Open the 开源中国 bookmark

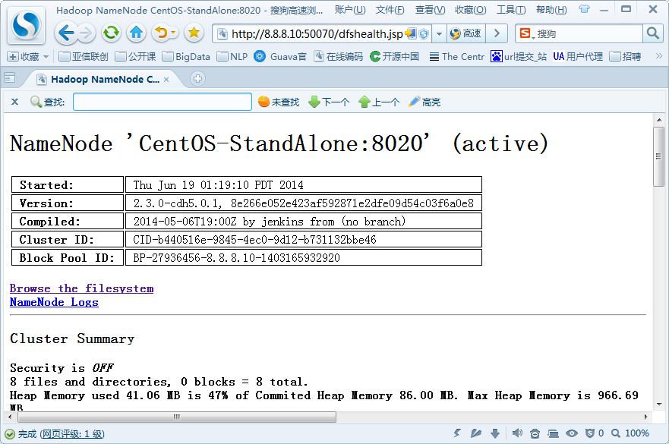coord(395,56)
